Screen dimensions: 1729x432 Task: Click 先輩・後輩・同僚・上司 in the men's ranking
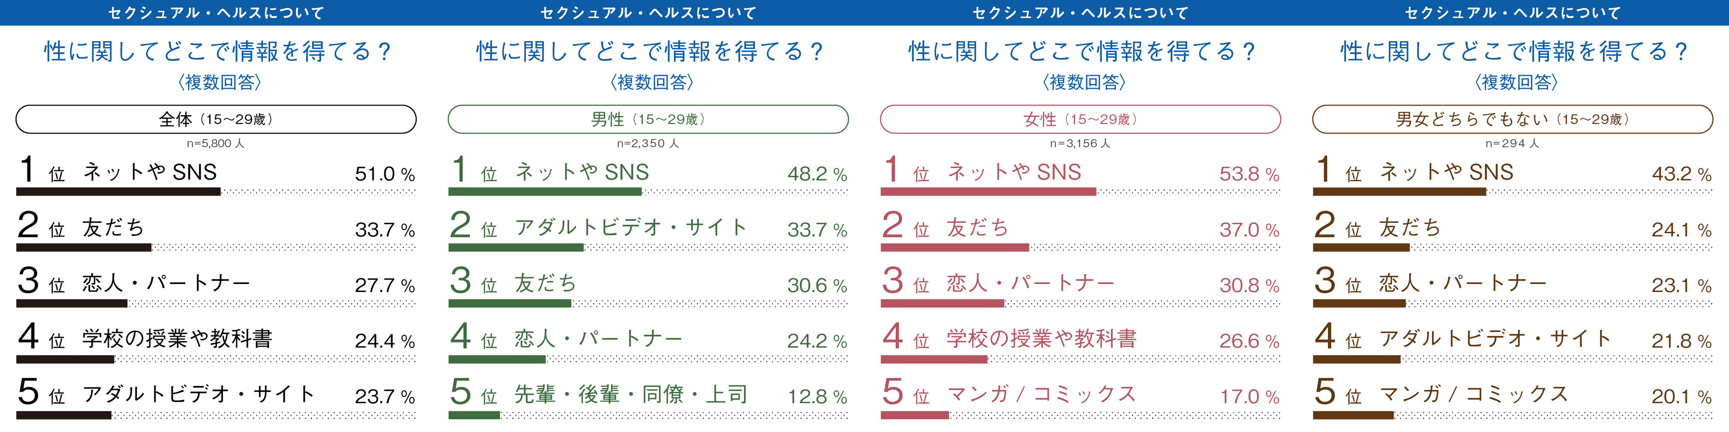[631, 394]
